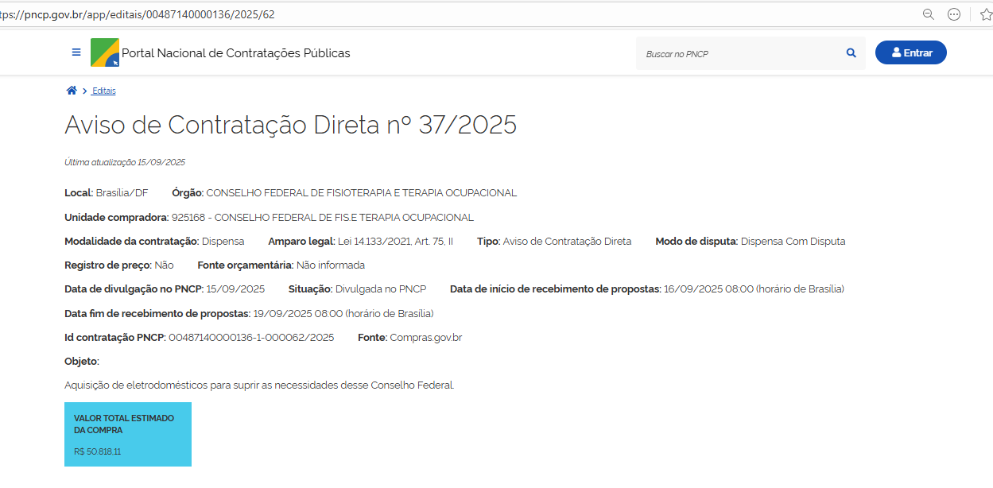The height and width of the screenshot is (488, 993).
Task: Open the hamburger navigation menu
Action: [x=76, y=52]
